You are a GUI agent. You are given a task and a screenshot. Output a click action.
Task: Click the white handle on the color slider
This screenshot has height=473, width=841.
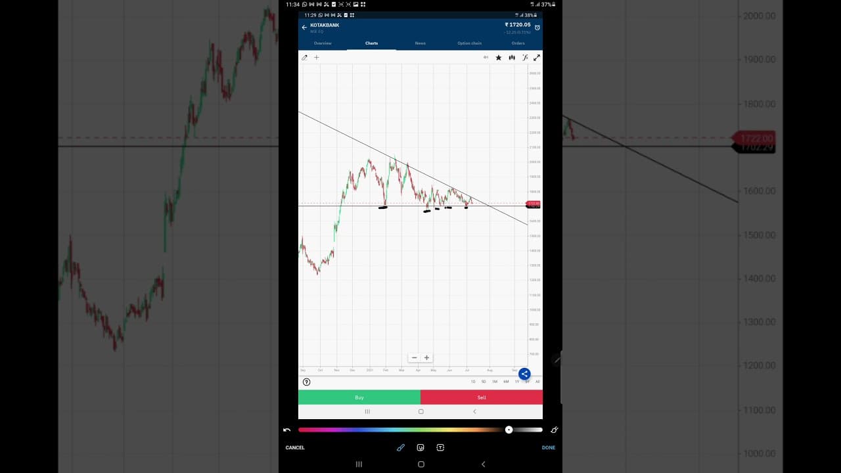[x=509, y=430]
